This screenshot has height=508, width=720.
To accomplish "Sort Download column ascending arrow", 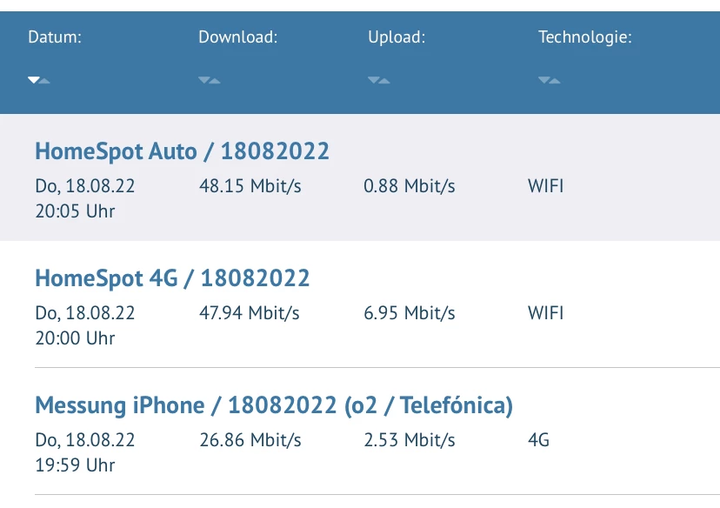I will coord(215,81).
